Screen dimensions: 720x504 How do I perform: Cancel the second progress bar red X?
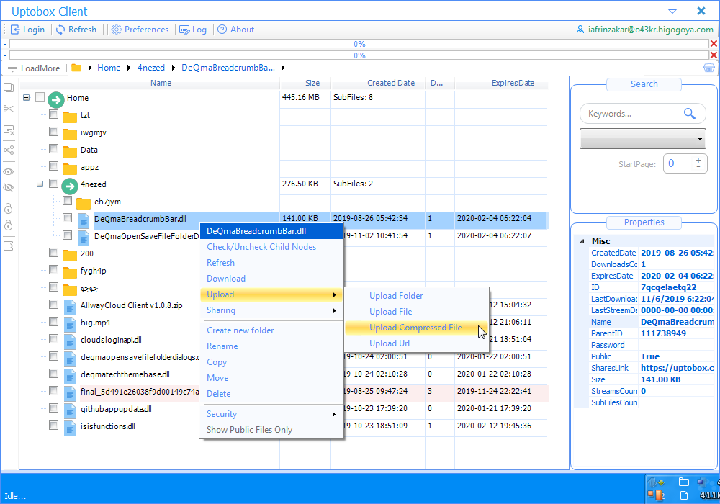coord(714,55)
